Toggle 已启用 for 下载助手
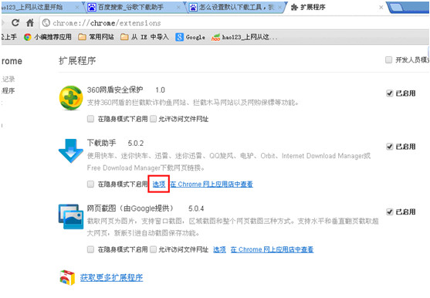The image size is (430, 298). click(390, 147)
